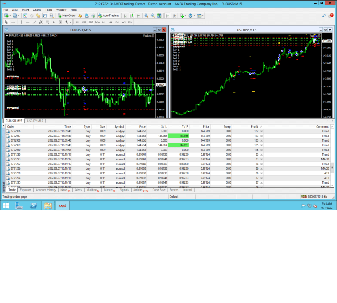Select the vertical line tool

coord(21,22)
